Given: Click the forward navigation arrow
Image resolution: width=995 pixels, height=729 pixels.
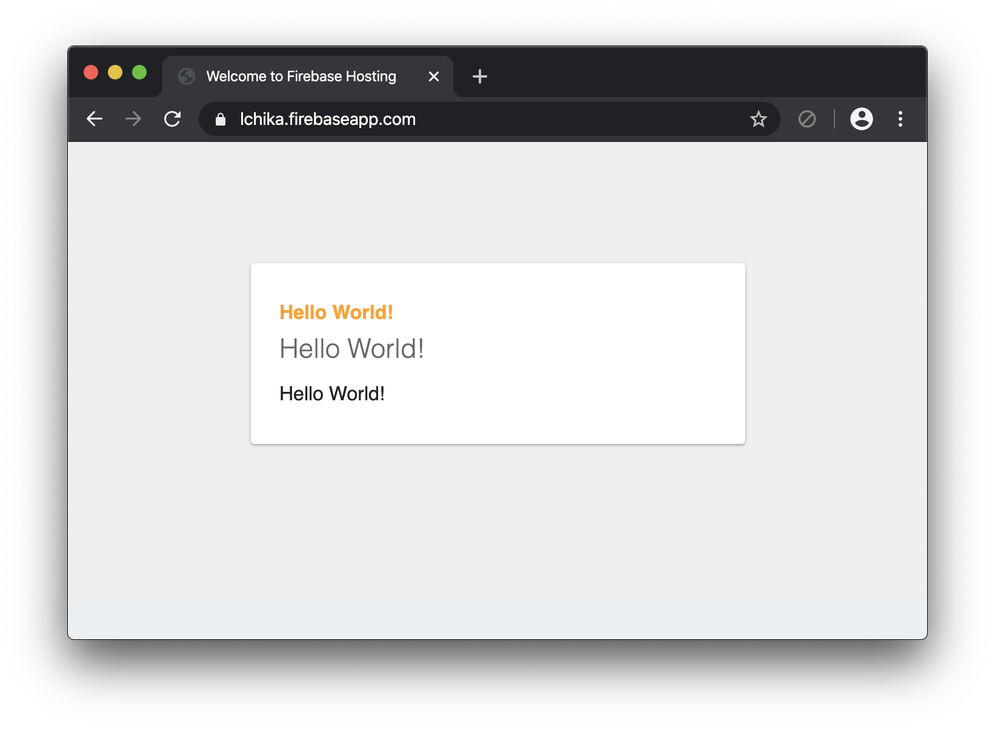Looking at the screenshot, I should [133, 119].
